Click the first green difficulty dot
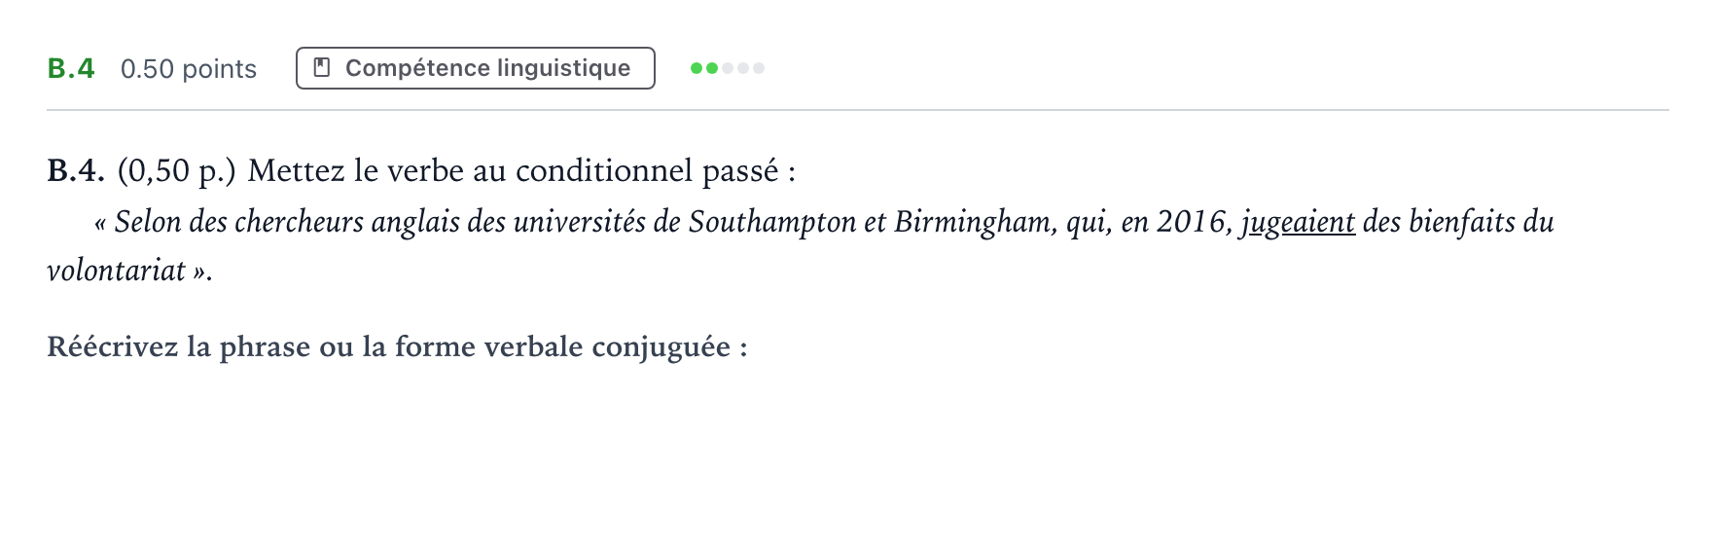This screenshot has height=545, width=1716. (x=697, y=68)
